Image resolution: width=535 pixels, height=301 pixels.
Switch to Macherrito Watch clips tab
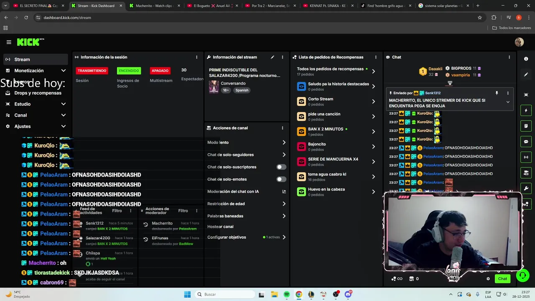[x=154, y=6]
